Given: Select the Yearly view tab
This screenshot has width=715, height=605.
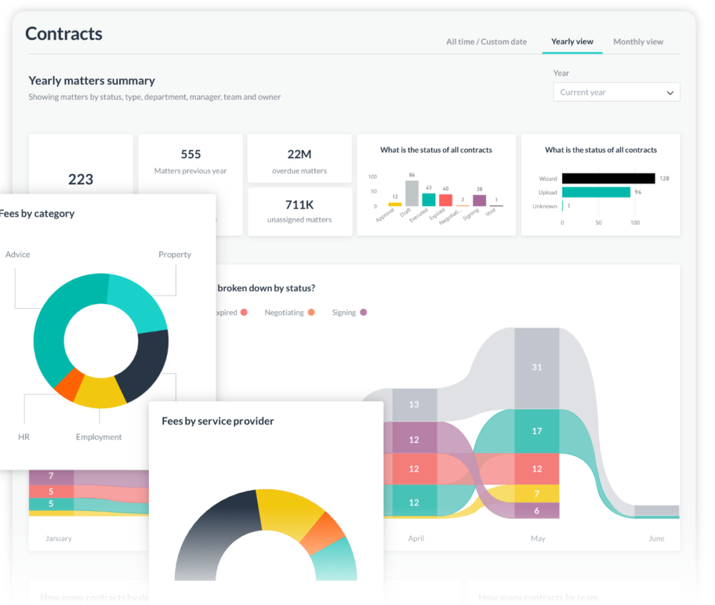Looking at the screenshot, I should pos(572,41).
